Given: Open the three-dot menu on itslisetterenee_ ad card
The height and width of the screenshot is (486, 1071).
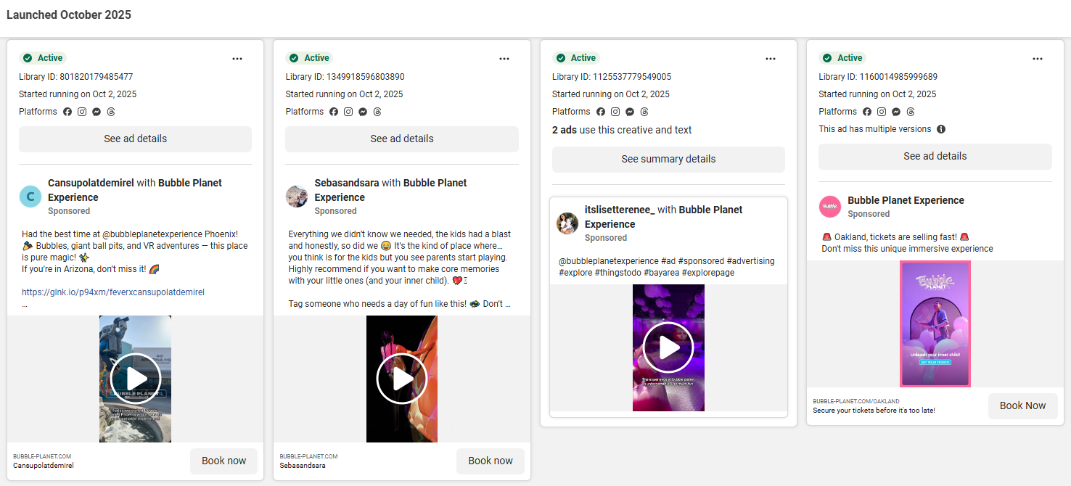Looking at the screenshot, I should tap(771, 59).
